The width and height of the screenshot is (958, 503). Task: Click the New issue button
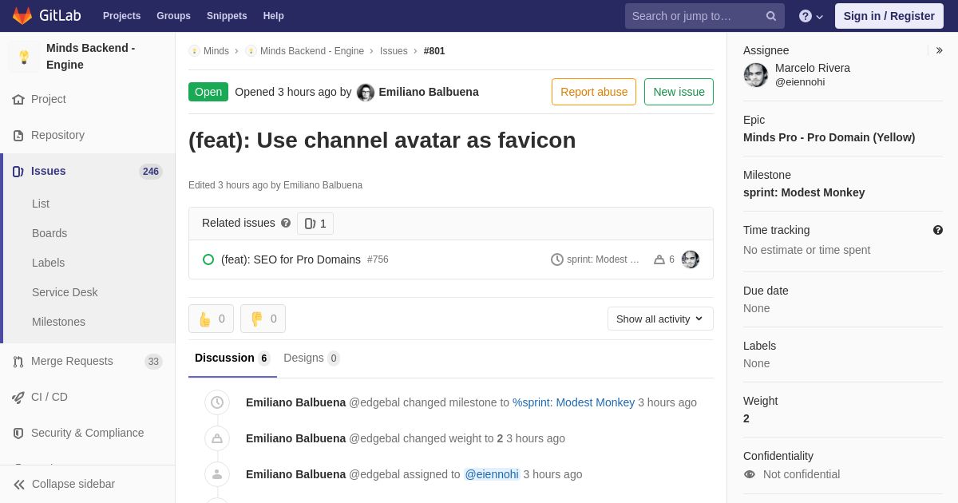(679, 92)
